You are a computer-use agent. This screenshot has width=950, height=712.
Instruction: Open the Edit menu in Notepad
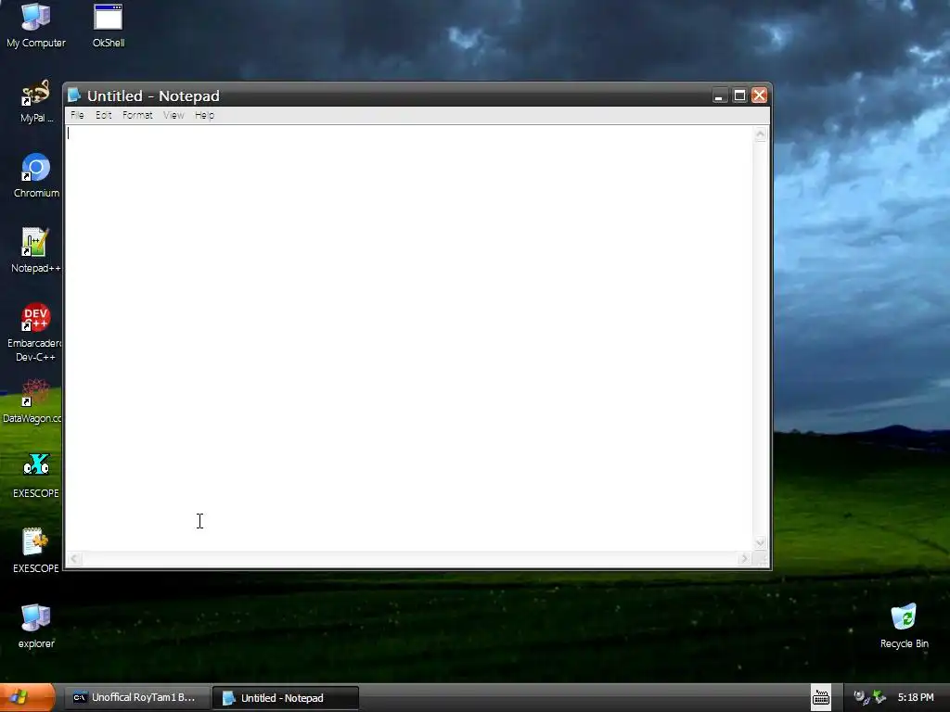[x=104, y=115]
